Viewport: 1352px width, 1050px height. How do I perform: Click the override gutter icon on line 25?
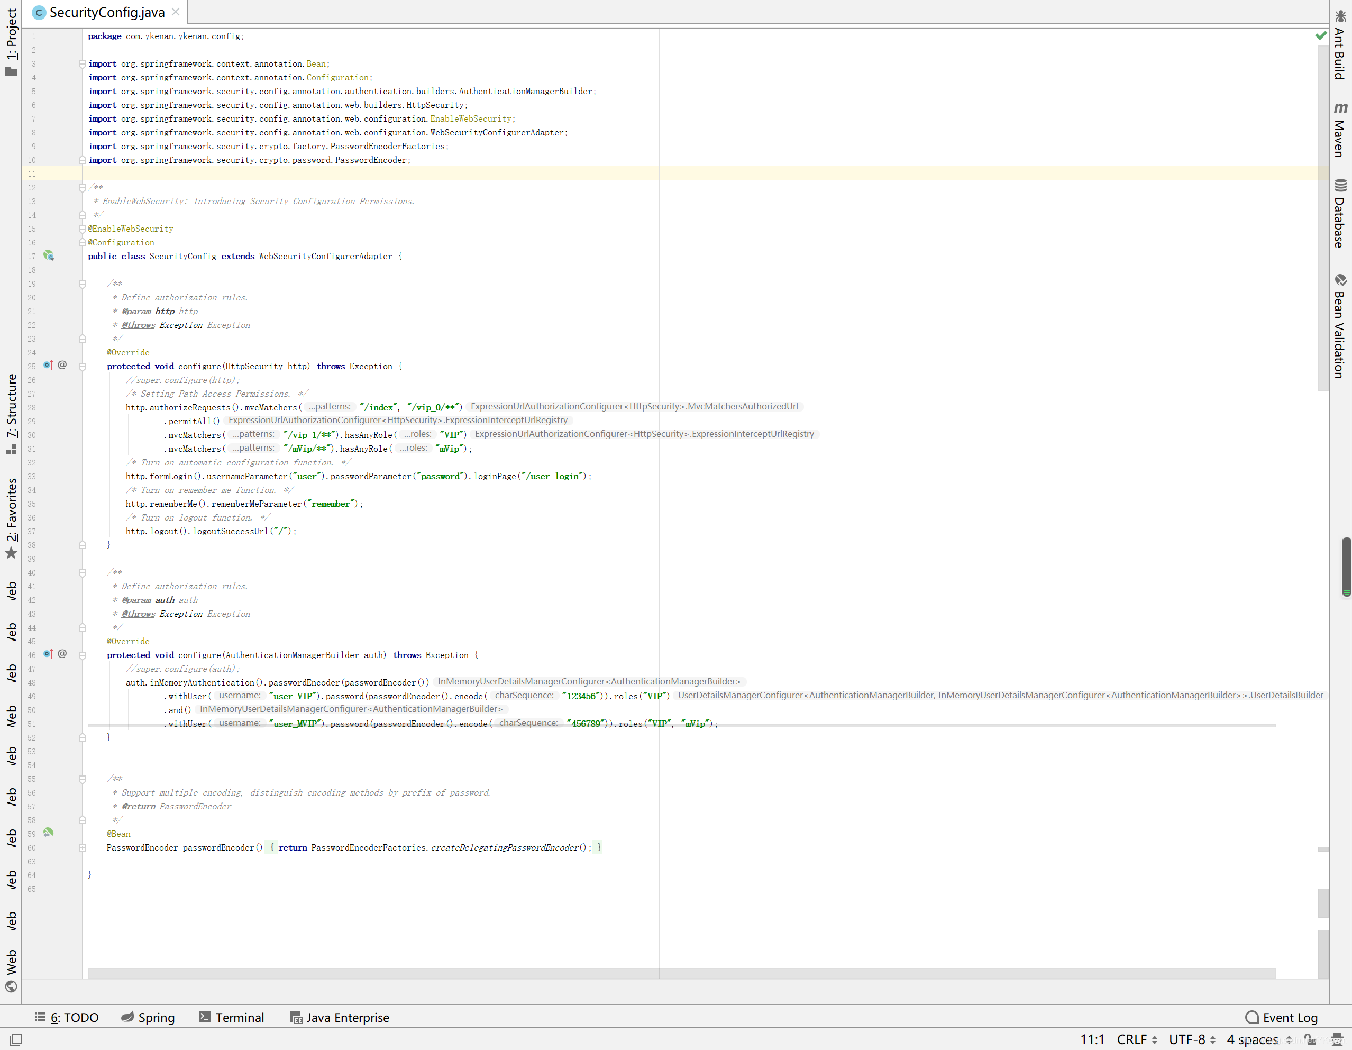click(48, 366)
